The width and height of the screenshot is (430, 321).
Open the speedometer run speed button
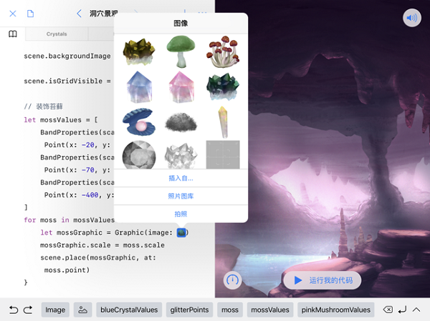232,280
